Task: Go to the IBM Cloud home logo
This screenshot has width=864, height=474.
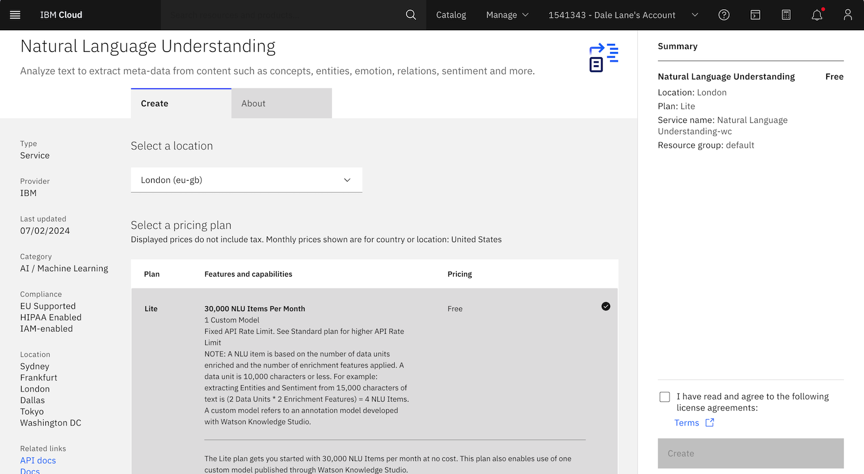Action: click(x=61, y=15)
